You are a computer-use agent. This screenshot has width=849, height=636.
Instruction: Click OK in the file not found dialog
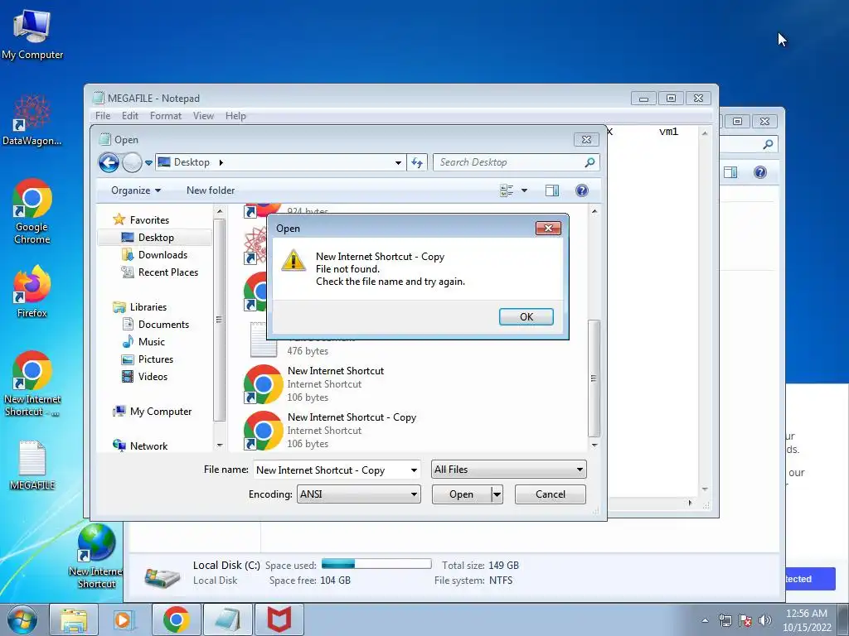click(x=526, y=317)
